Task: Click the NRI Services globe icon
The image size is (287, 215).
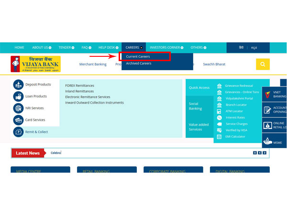Action: [18, 108]
